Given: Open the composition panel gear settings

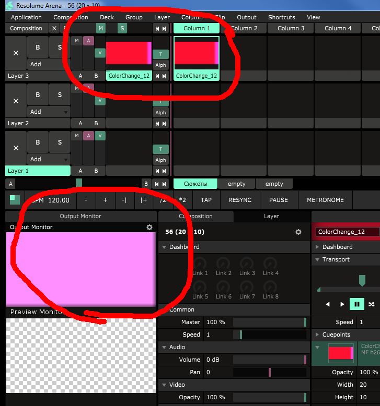Looking at the screenshot, I should coord(298,232).
